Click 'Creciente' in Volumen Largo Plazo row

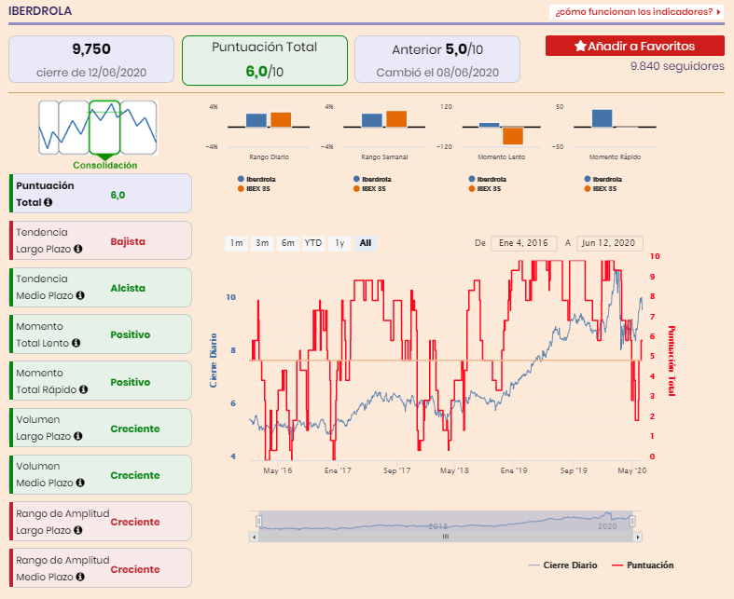[135, 429]
